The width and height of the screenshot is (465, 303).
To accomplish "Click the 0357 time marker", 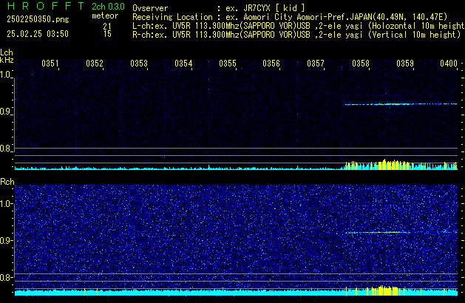I will point(316,64).
